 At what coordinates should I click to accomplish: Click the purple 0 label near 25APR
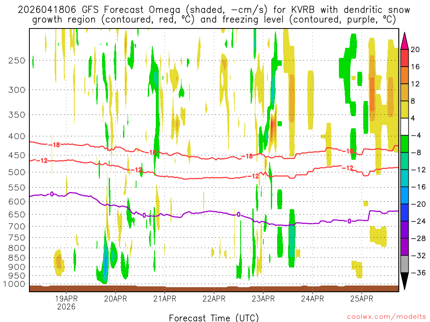349,221
